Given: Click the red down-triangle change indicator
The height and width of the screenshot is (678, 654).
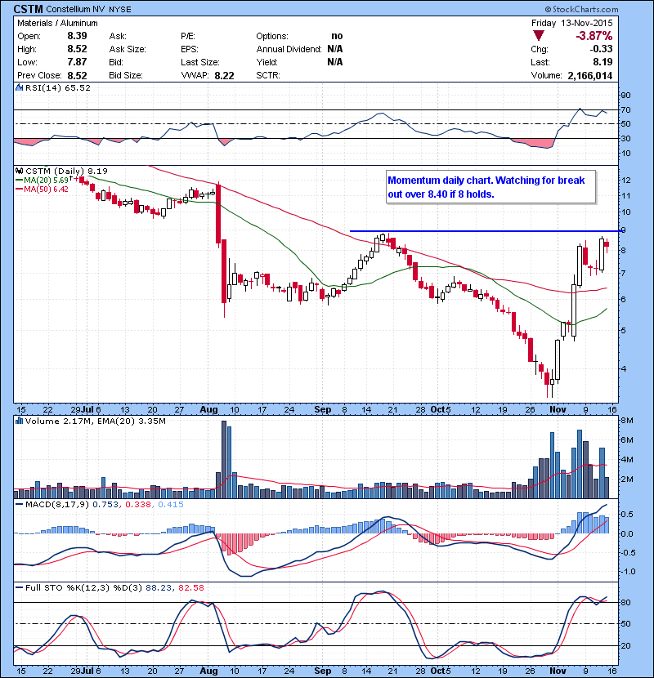Looking at the screenshot, I should click(x=539, y=36).
